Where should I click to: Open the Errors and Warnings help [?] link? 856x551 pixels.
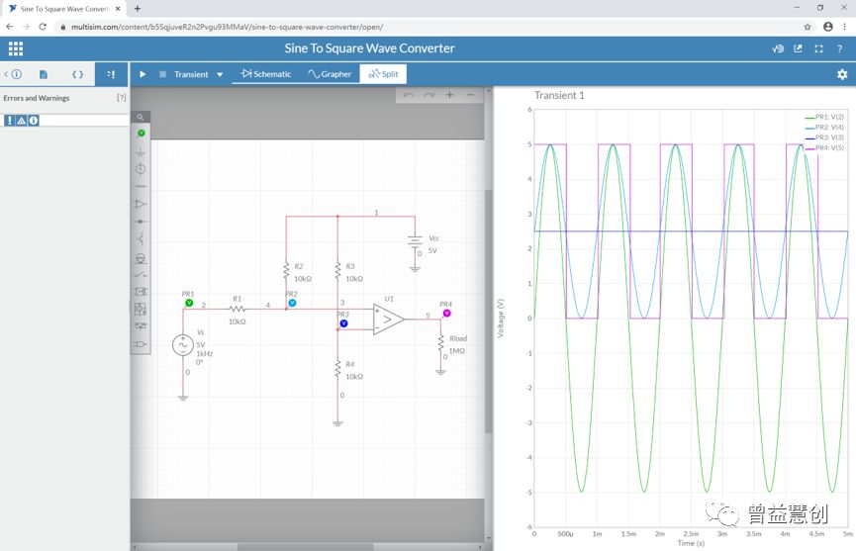click(121, 98)
